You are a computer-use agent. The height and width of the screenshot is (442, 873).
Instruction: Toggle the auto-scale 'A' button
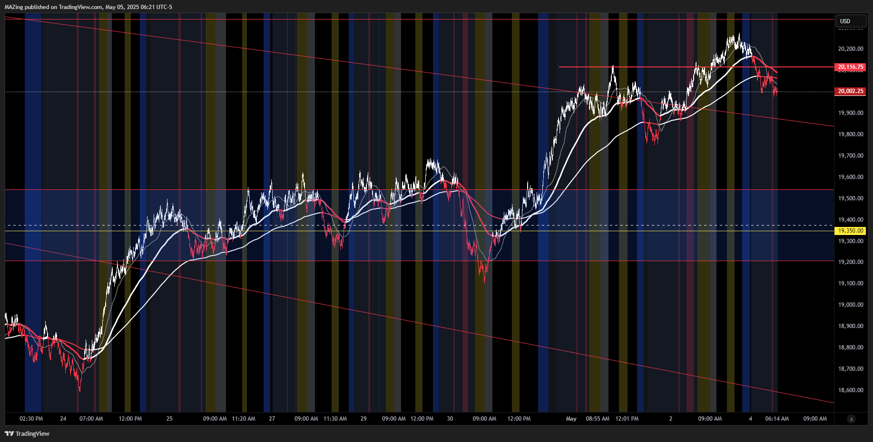click(x=851, y=419)
